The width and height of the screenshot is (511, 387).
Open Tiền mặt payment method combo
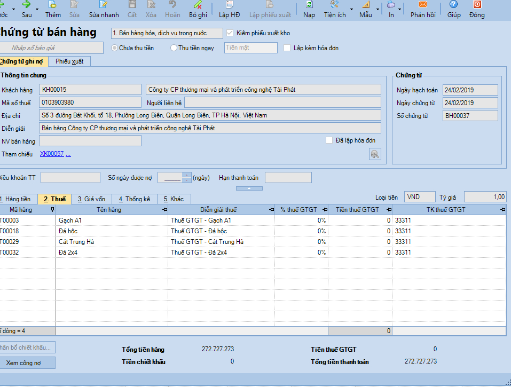click(250, 48)
